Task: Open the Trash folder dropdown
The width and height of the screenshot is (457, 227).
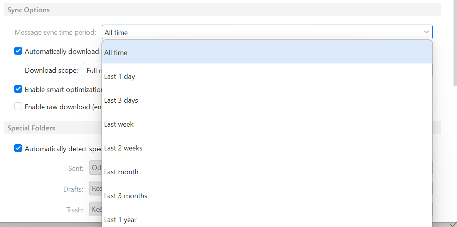Action: point(96,210)
